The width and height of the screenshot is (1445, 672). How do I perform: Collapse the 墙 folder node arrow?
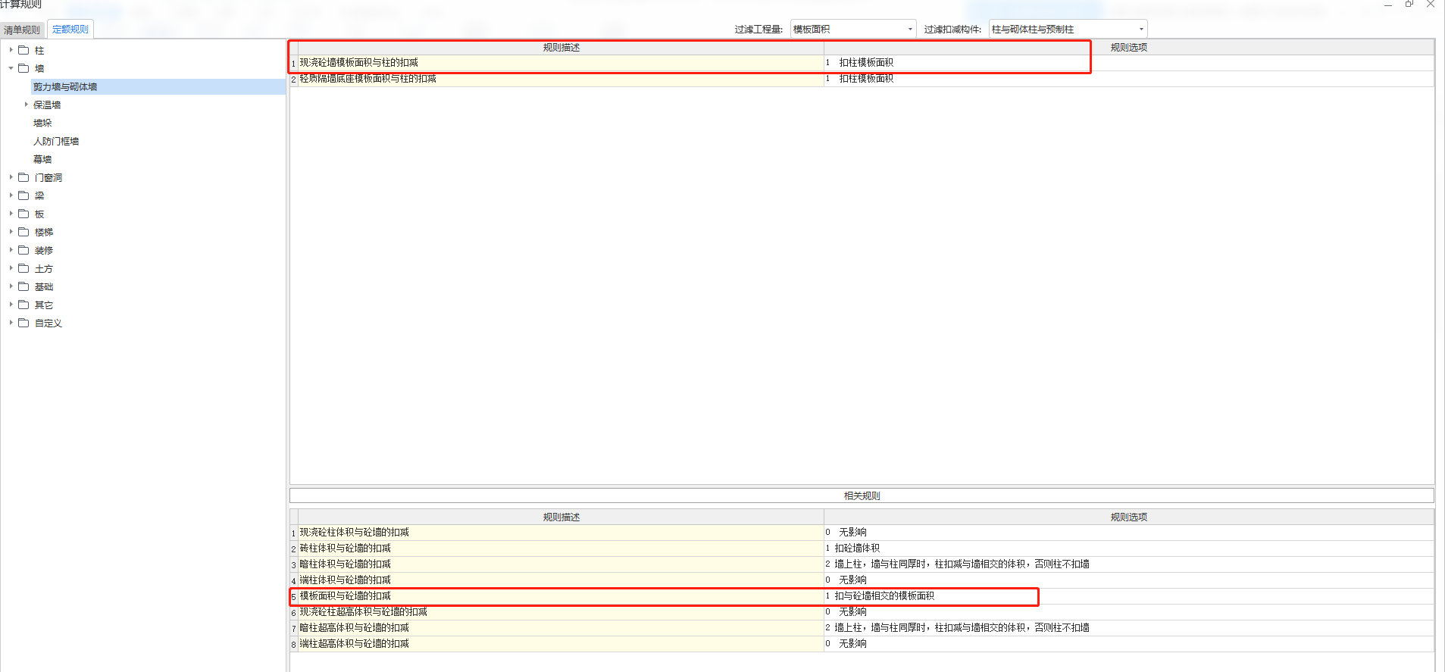(x=11, y=68)
